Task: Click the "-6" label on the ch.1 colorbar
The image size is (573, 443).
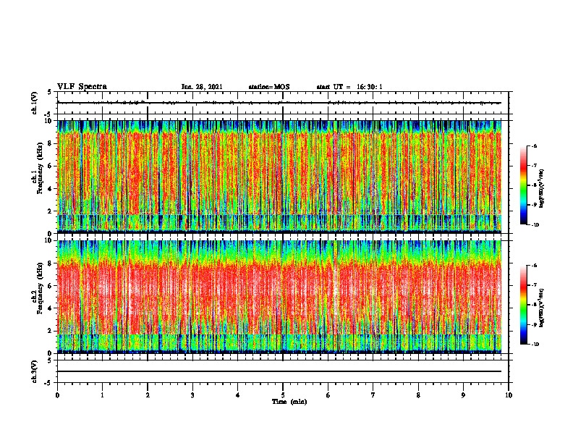Action: (x=534, y=145)
